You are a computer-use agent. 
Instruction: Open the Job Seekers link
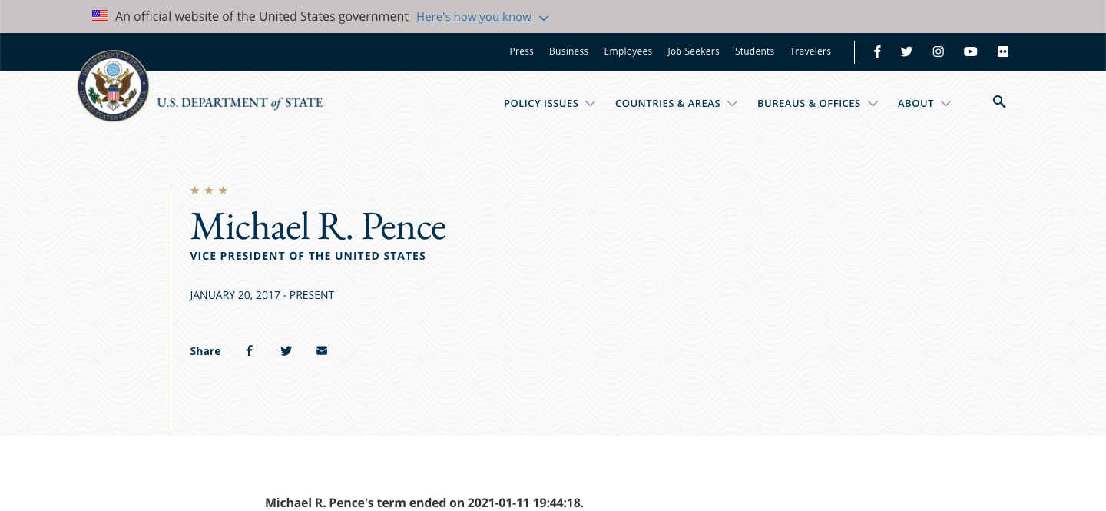[693, 51]
